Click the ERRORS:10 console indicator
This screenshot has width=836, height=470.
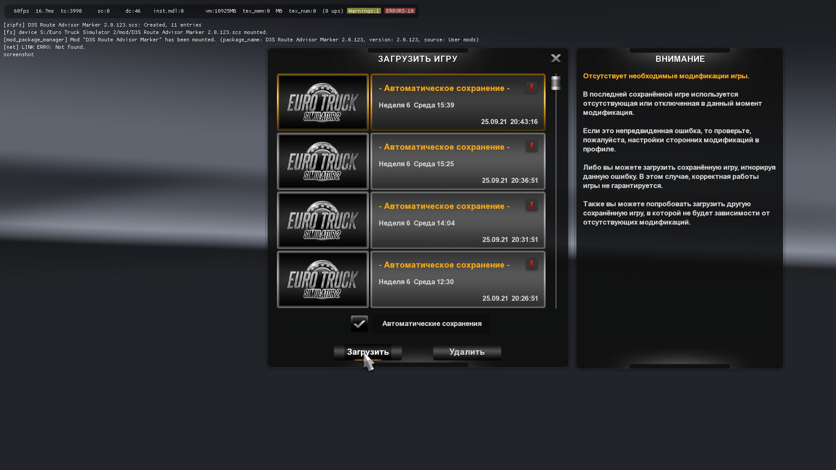(400, 11)
